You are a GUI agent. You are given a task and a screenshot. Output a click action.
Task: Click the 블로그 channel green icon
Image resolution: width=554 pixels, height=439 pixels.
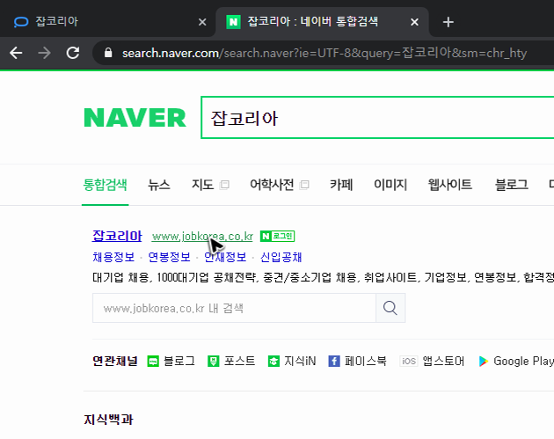tap(153, 361)
